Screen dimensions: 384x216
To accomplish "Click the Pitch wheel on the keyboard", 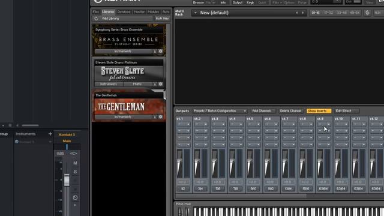I will point(180,212).
